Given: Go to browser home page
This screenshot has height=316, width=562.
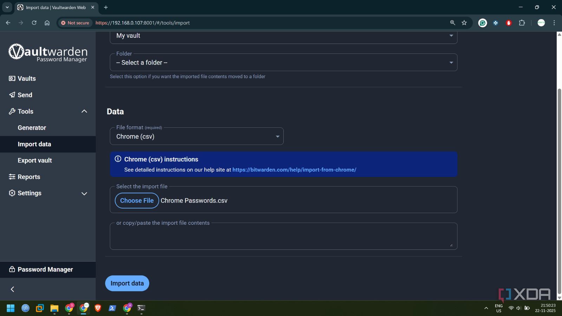Looking at the screenshot, I should (47, 23).
